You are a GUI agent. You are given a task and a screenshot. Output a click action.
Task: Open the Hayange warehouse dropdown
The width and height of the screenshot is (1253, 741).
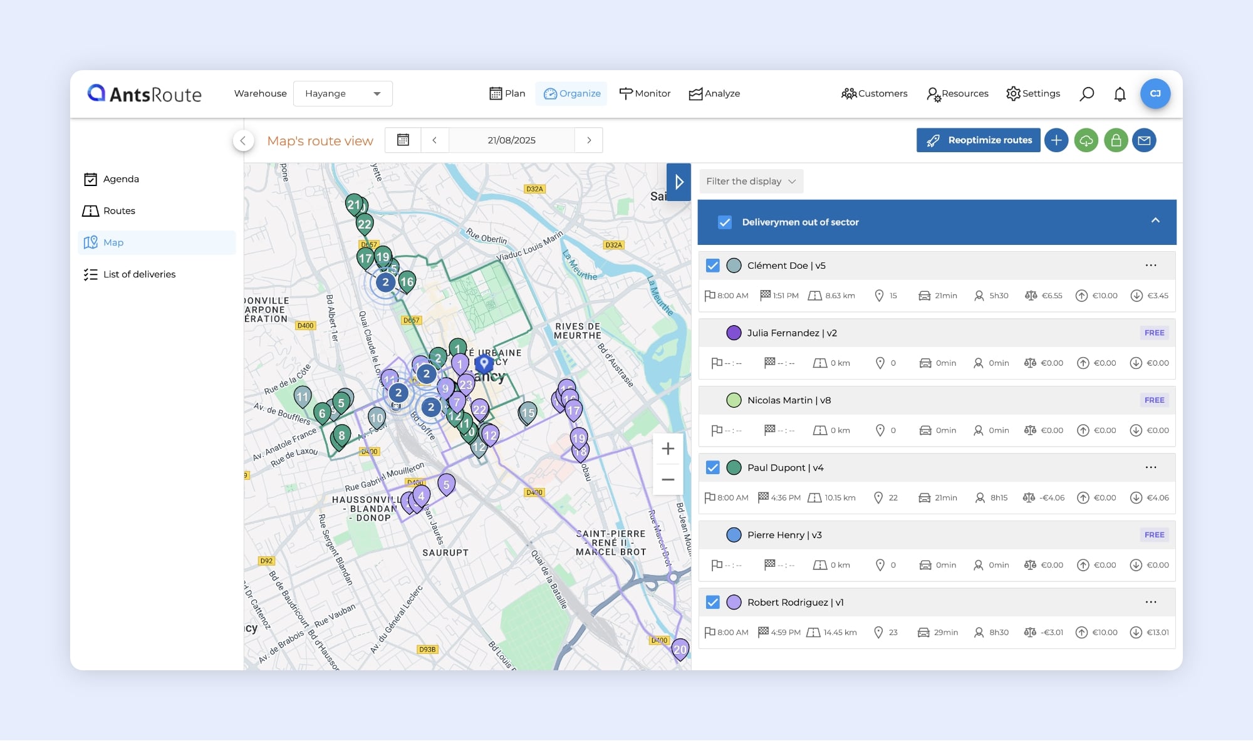pyautogui.click(x=343, y=94)
